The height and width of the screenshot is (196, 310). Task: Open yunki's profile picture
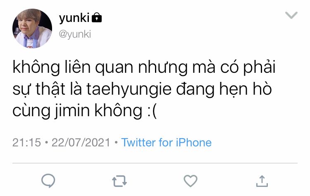[32, 28]
